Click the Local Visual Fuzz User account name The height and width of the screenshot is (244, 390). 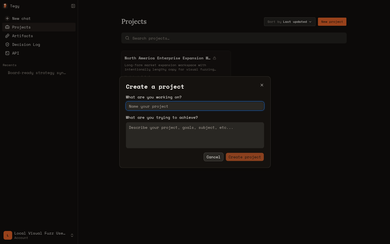[x=40, y=233]
